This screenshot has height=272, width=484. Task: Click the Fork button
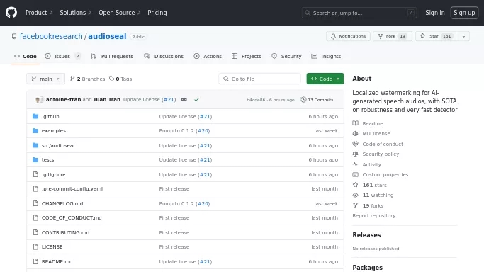[x=393, y=36]
